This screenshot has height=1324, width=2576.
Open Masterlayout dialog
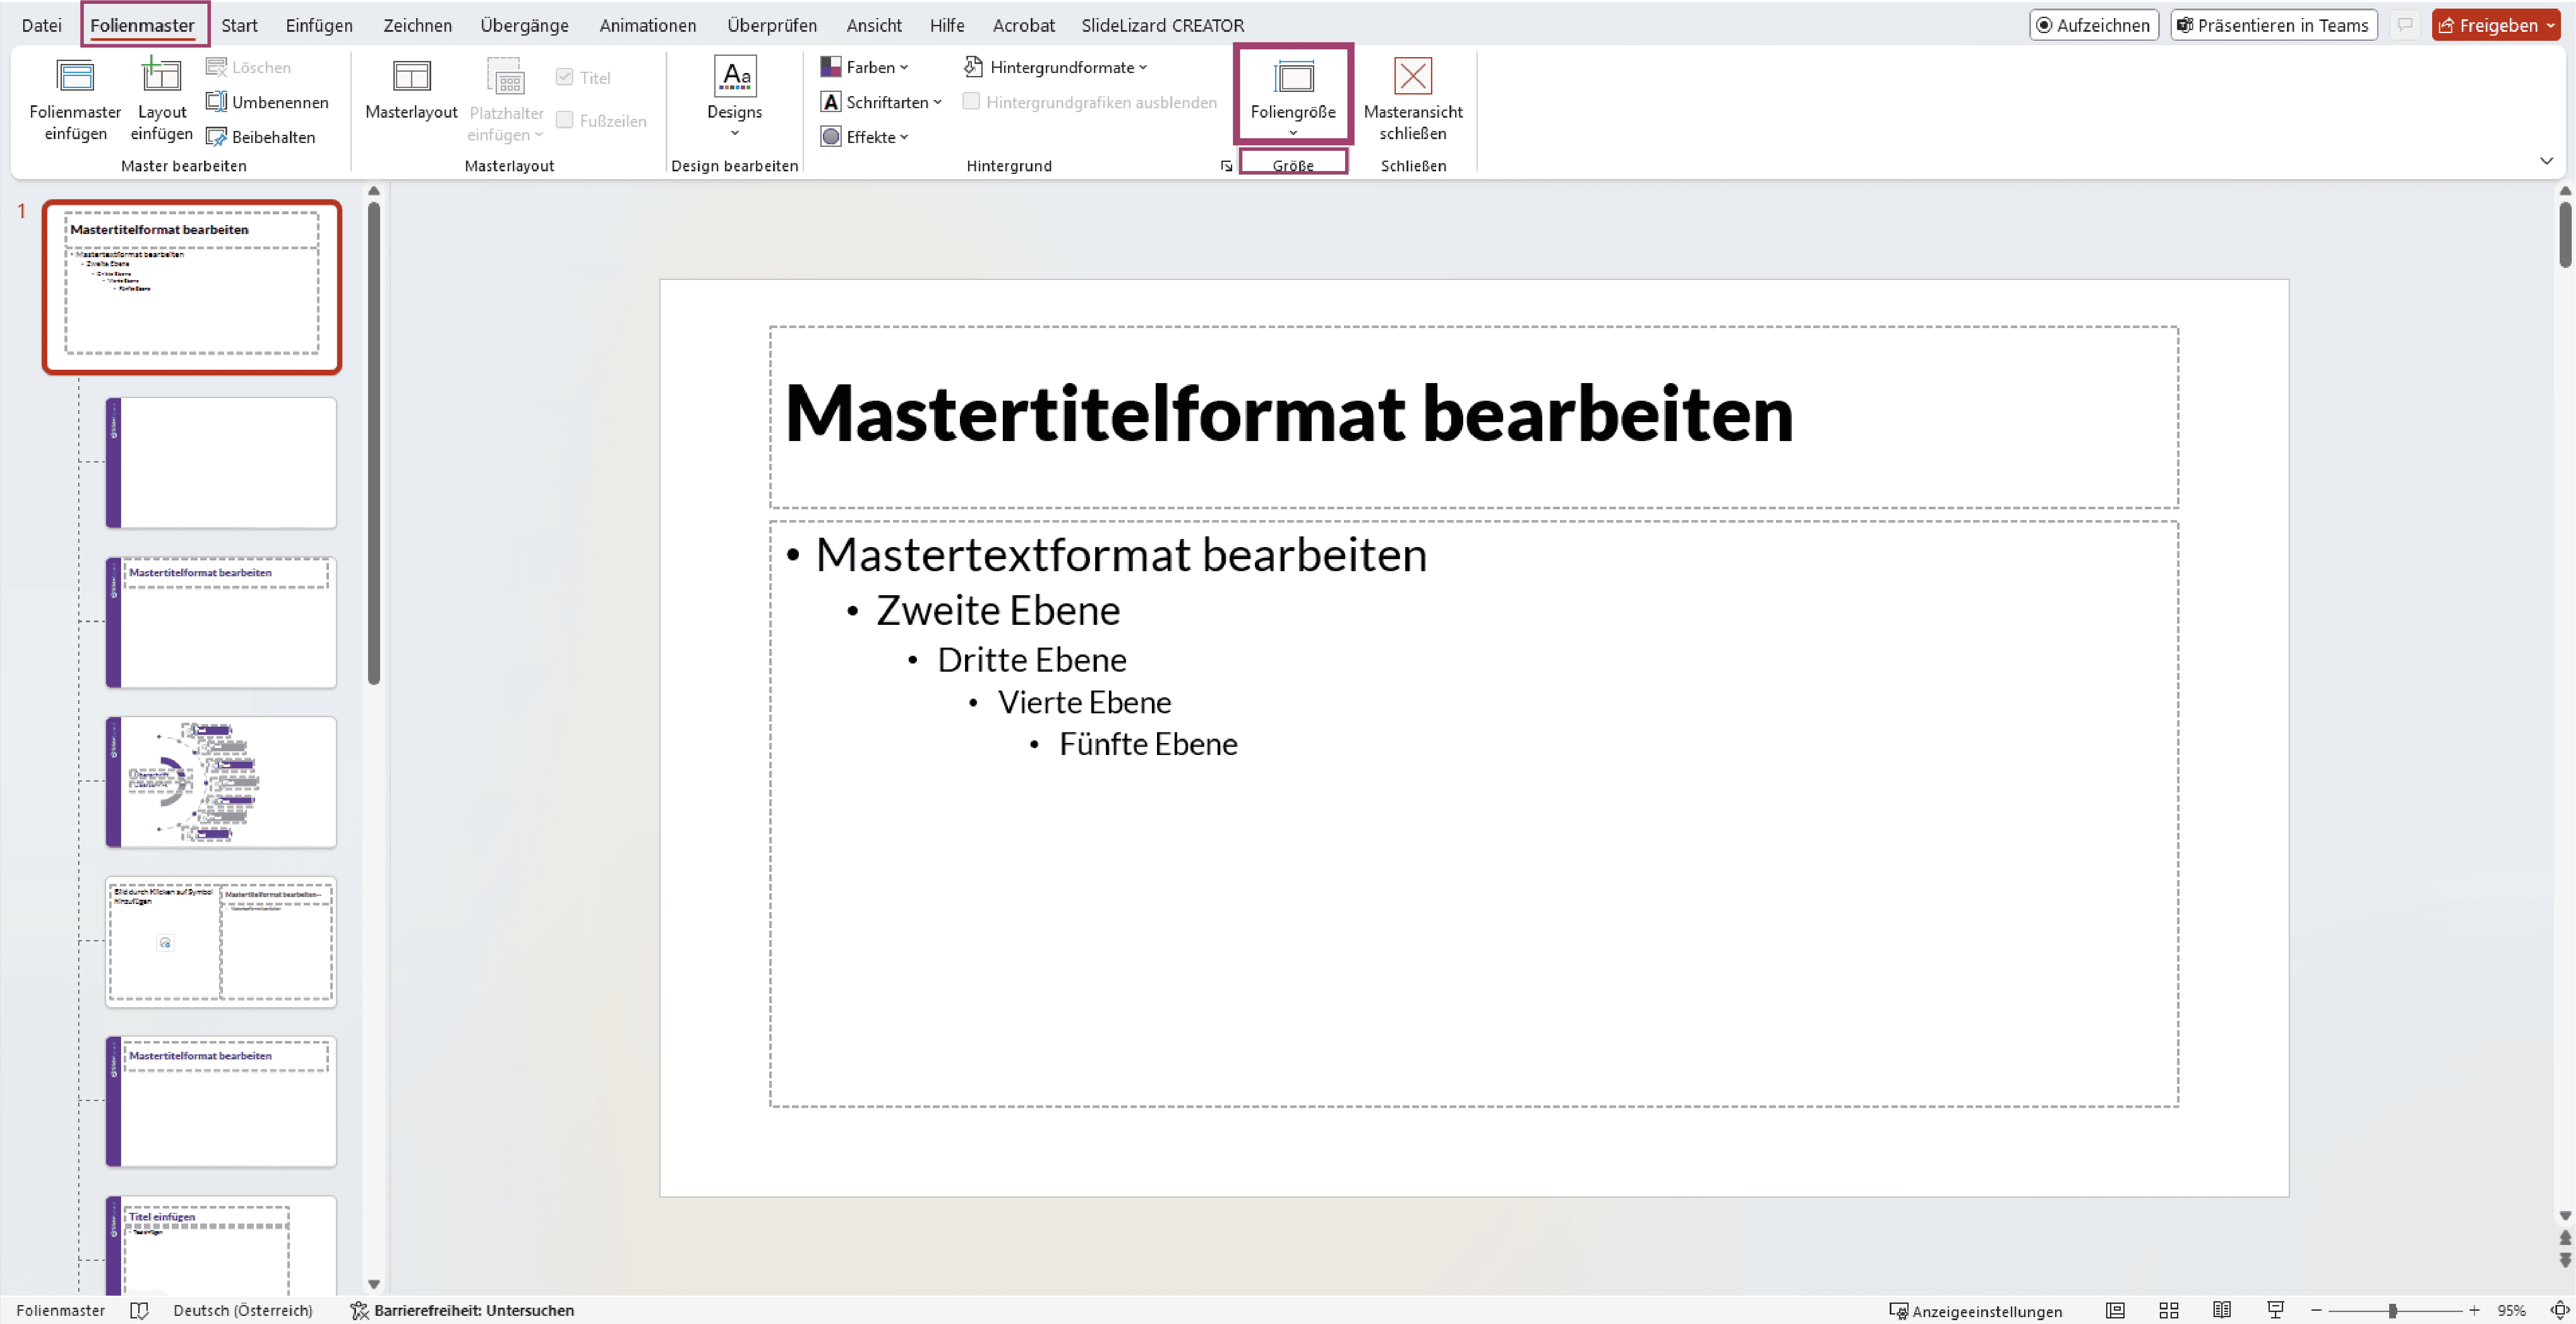click(x=411, y=90)
